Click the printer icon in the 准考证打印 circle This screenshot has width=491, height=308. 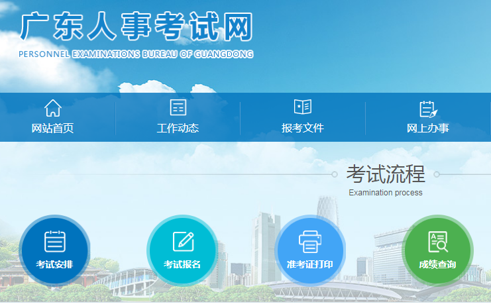[x=310, y=242]
